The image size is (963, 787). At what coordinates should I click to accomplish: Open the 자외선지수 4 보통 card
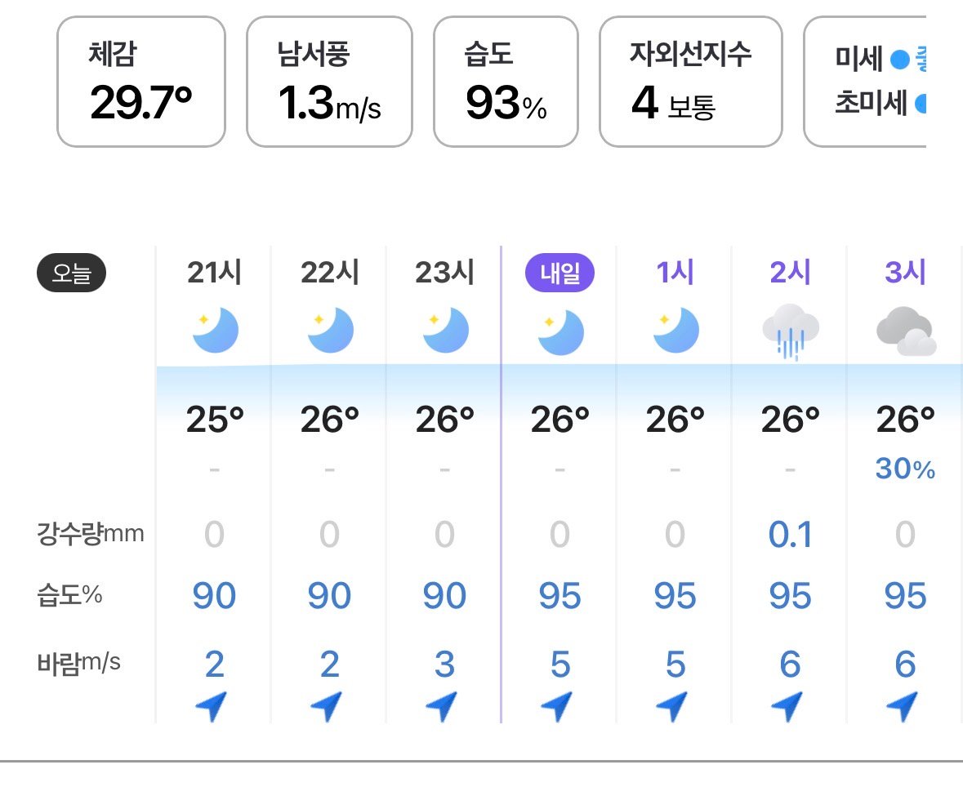pyautogui.click(x=691, y=82)
